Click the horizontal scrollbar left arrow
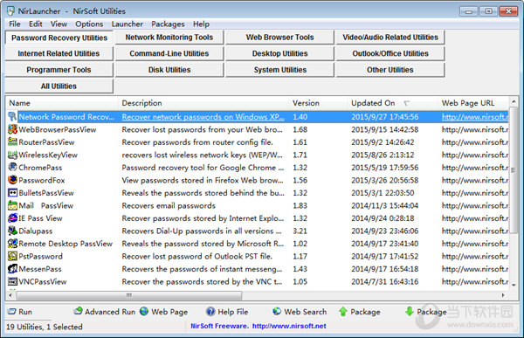Viewport: 524px width, 338px height. tap(10, 295)
